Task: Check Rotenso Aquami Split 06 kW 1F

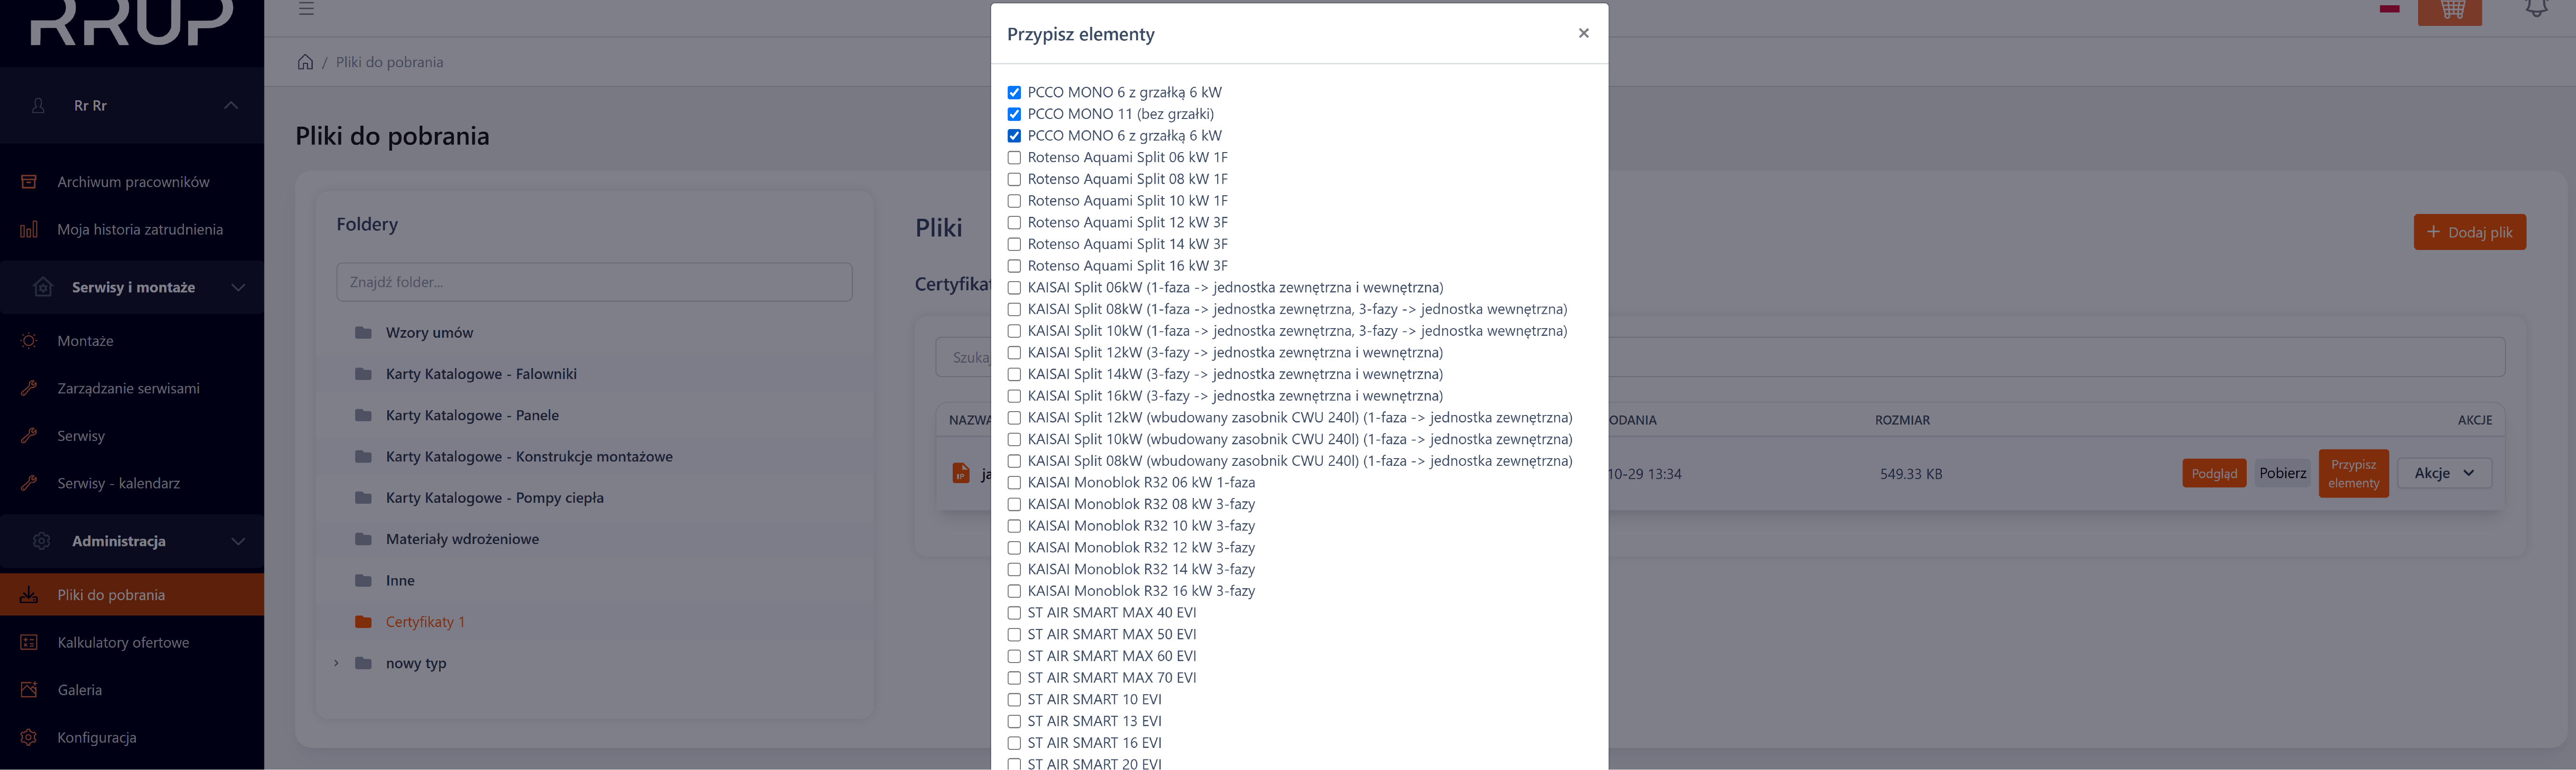Action: pos(1014,158)
